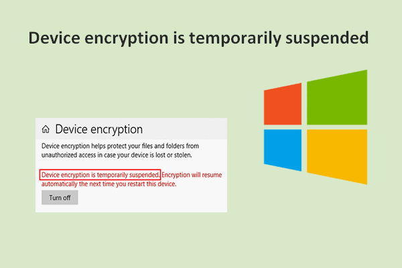The width and height of the screenshot is (402, 268).
Task: Click the word "Device" in the large headline
Action: pyautogui.click(x=54, y=38)
